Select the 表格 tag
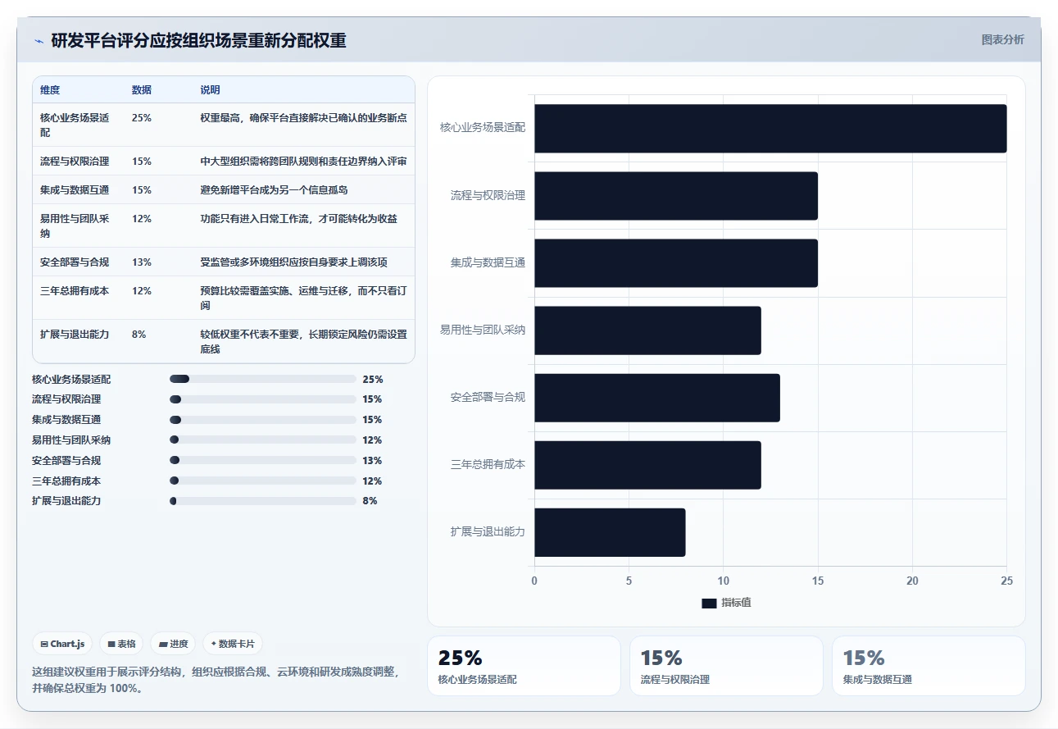 pos(122,644)
